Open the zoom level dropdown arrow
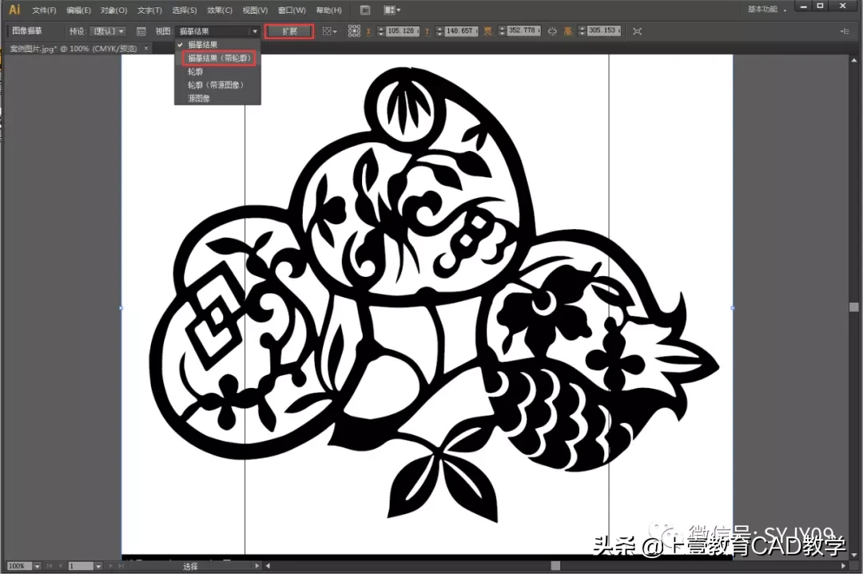863x574 pixels. click(38, 566)
